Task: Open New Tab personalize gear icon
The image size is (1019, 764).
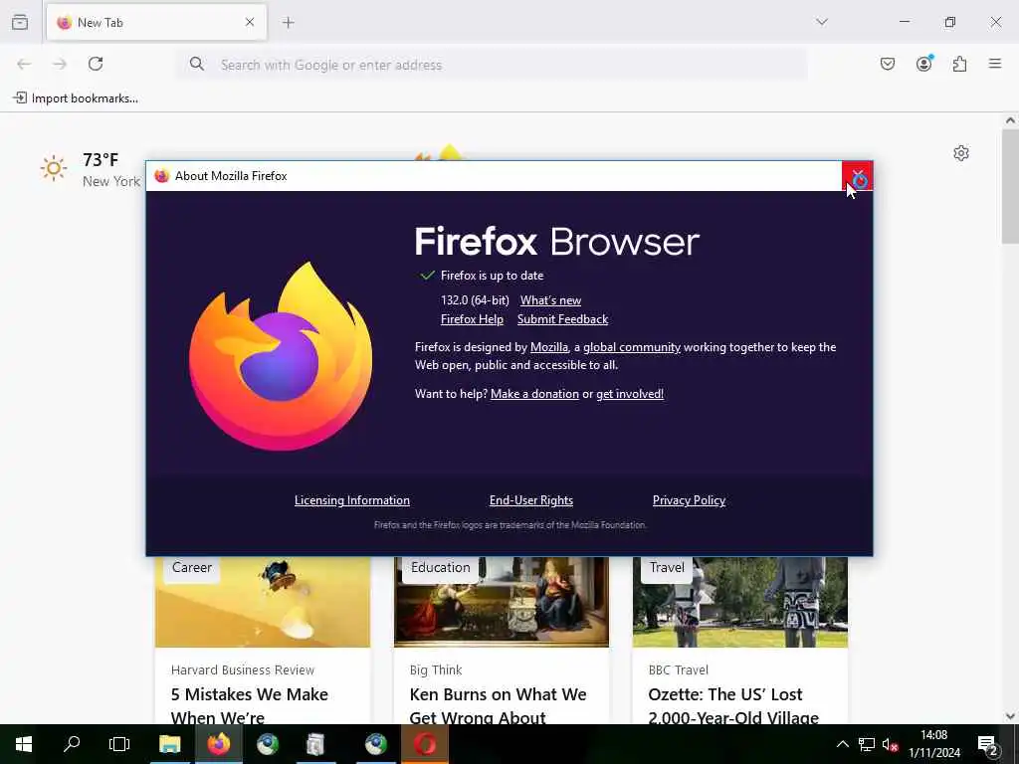Action: click(x=961, y=153)
